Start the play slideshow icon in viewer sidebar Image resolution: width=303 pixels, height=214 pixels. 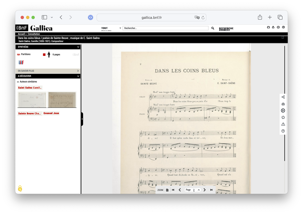point(283,111)
